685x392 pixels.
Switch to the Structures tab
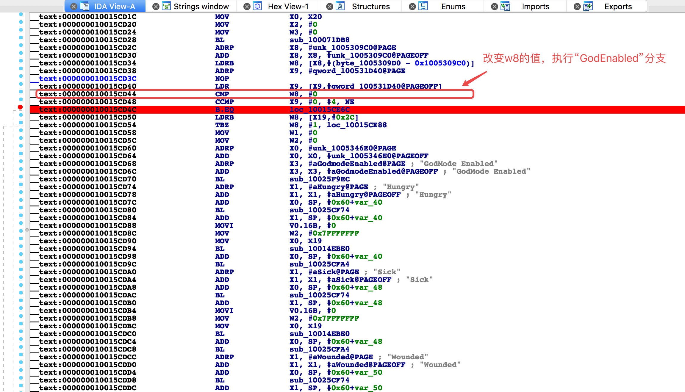(x=370, y=7)
